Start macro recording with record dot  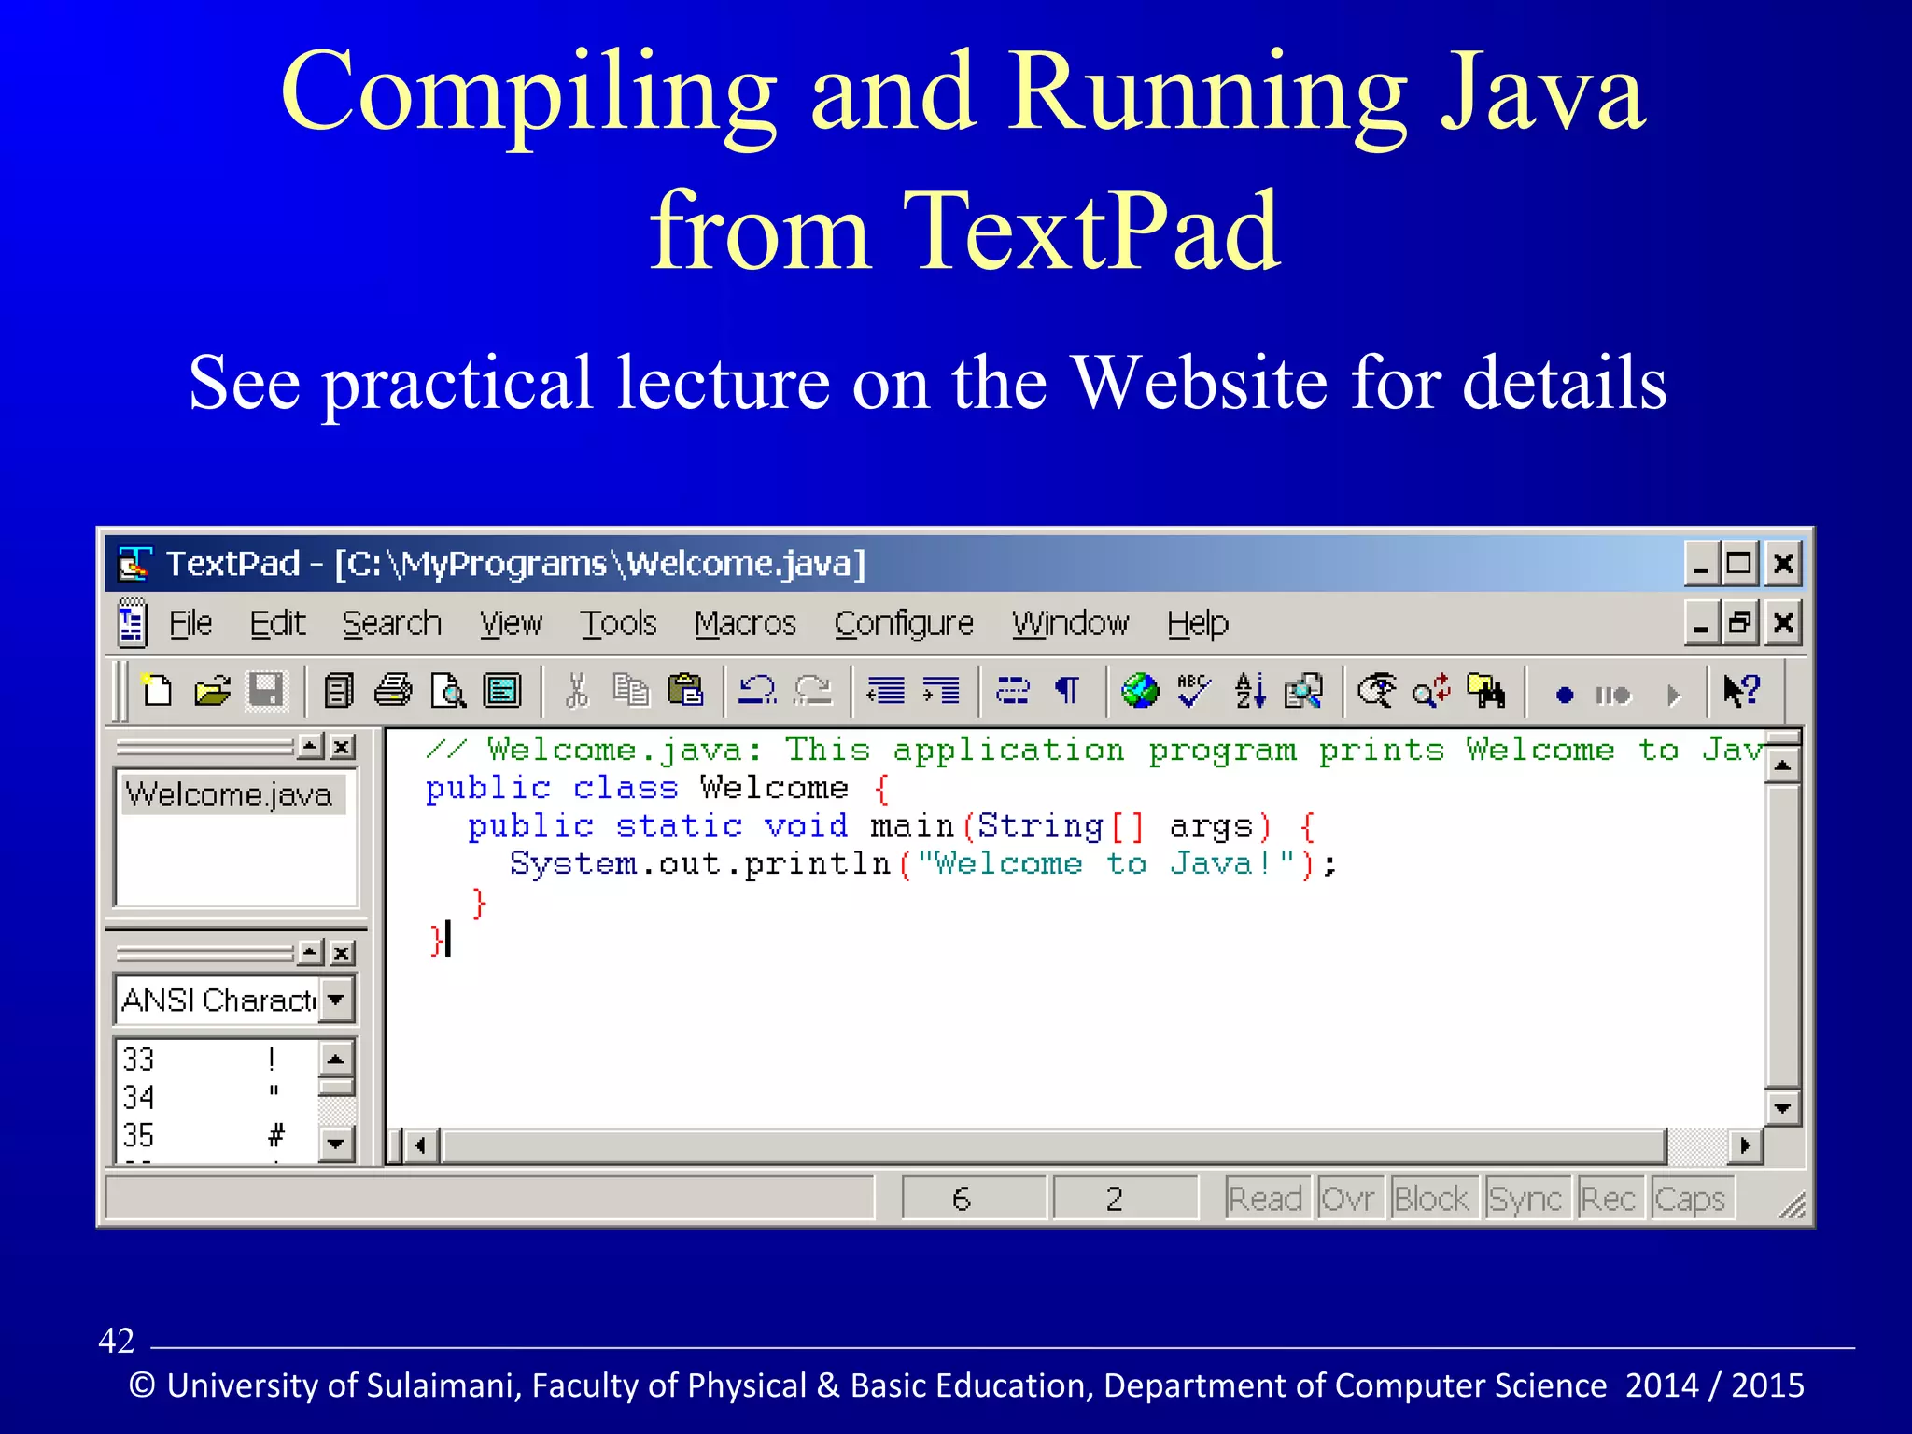[x=1565, y=695]
